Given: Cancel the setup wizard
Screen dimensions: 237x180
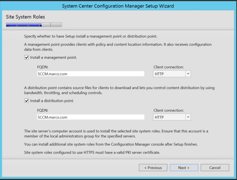Looking at the screenshot, I should click(215, 168).
